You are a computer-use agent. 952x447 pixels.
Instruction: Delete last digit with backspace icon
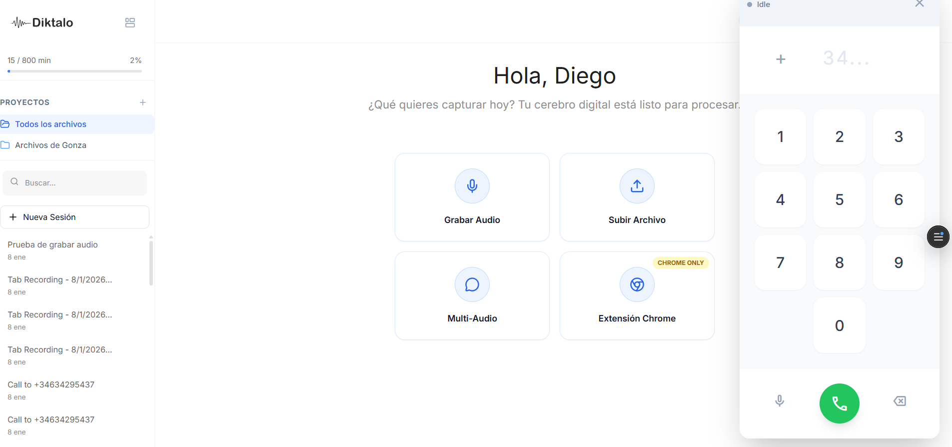point(900,401)
